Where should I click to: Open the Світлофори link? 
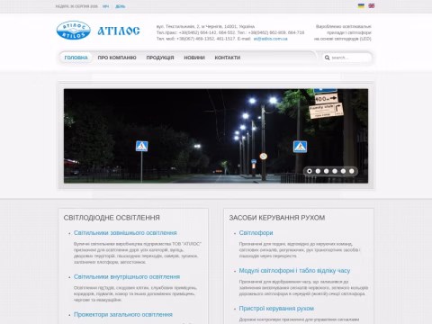tap(256, 233)
